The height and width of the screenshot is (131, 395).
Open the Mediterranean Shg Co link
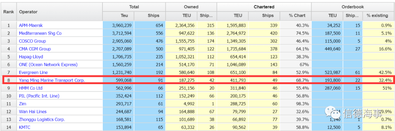(x=40, y=33)
